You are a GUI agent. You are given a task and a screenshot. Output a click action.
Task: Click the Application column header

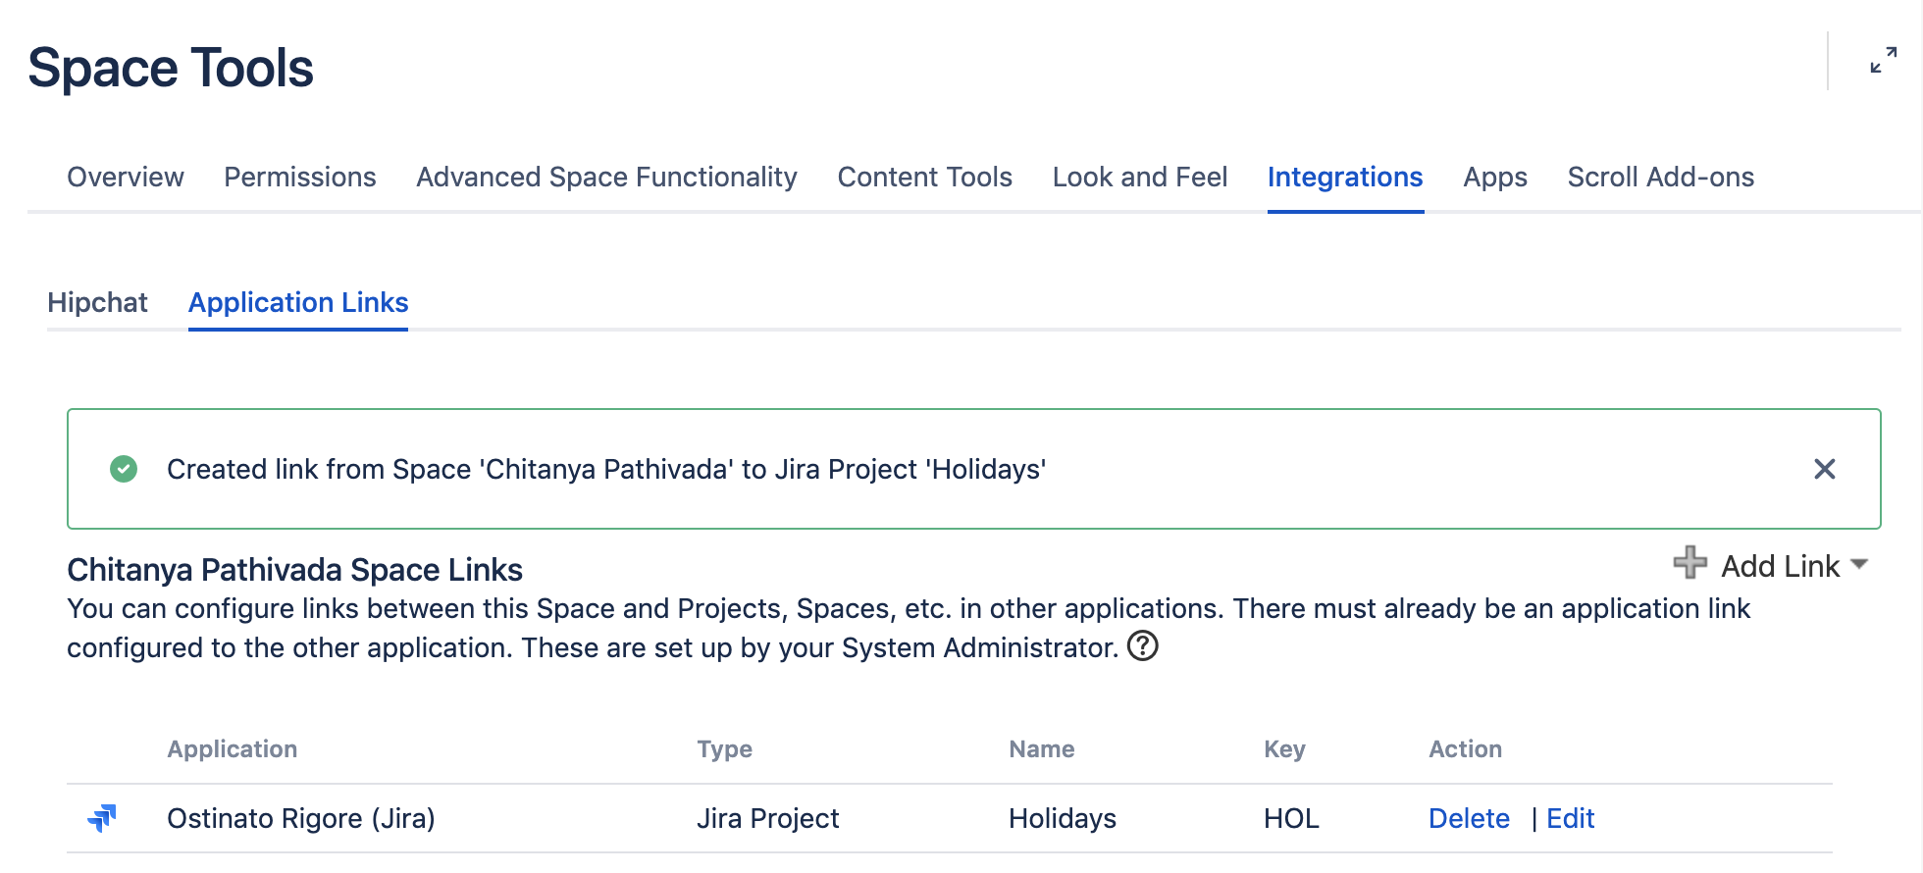click(x=233, y=749)
